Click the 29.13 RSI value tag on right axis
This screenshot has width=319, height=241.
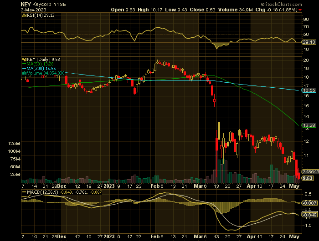(x=309, y=42)
